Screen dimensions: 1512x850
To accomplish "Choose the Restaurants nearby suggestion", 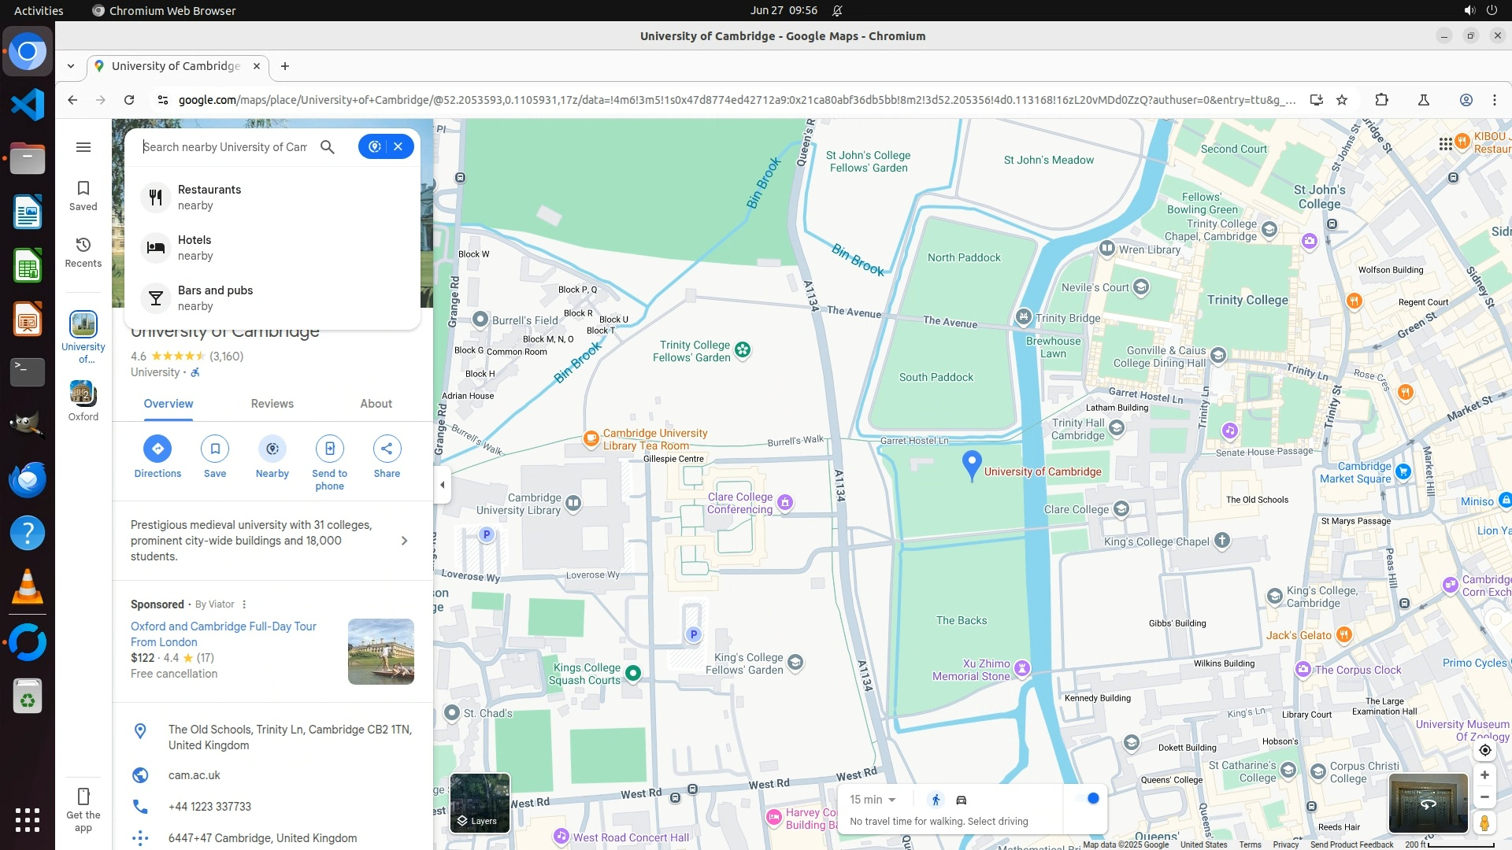I will coord(209,197).
